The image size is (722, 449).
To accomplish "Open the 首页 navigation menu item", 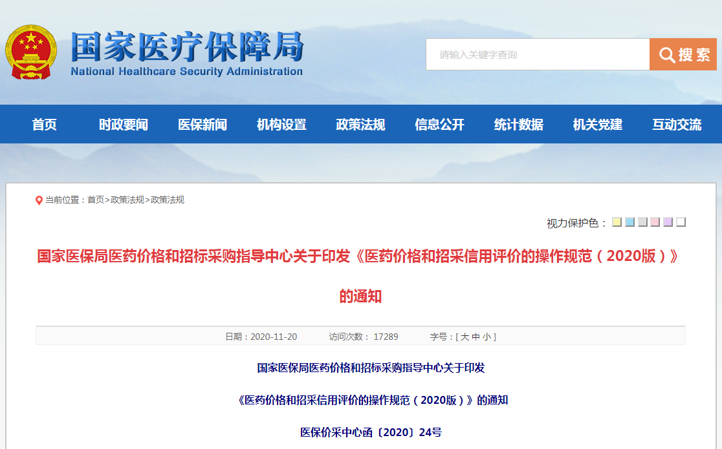I will point(45,125).
